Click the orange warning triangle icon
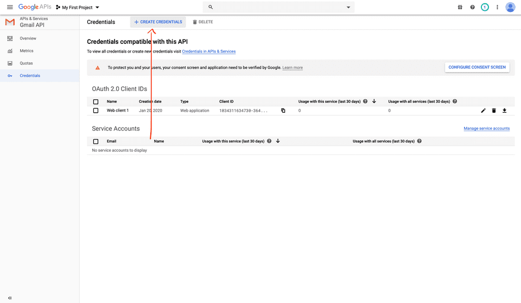 coord(98,68)
